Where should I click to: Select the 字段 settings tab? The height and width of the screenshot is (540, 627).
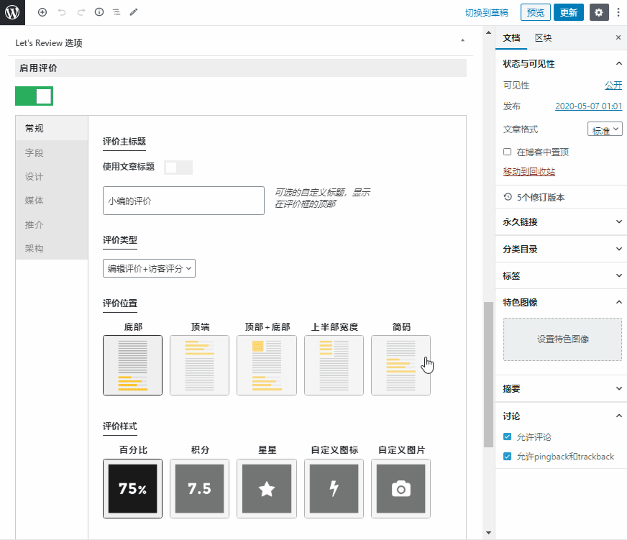(52, 152)
